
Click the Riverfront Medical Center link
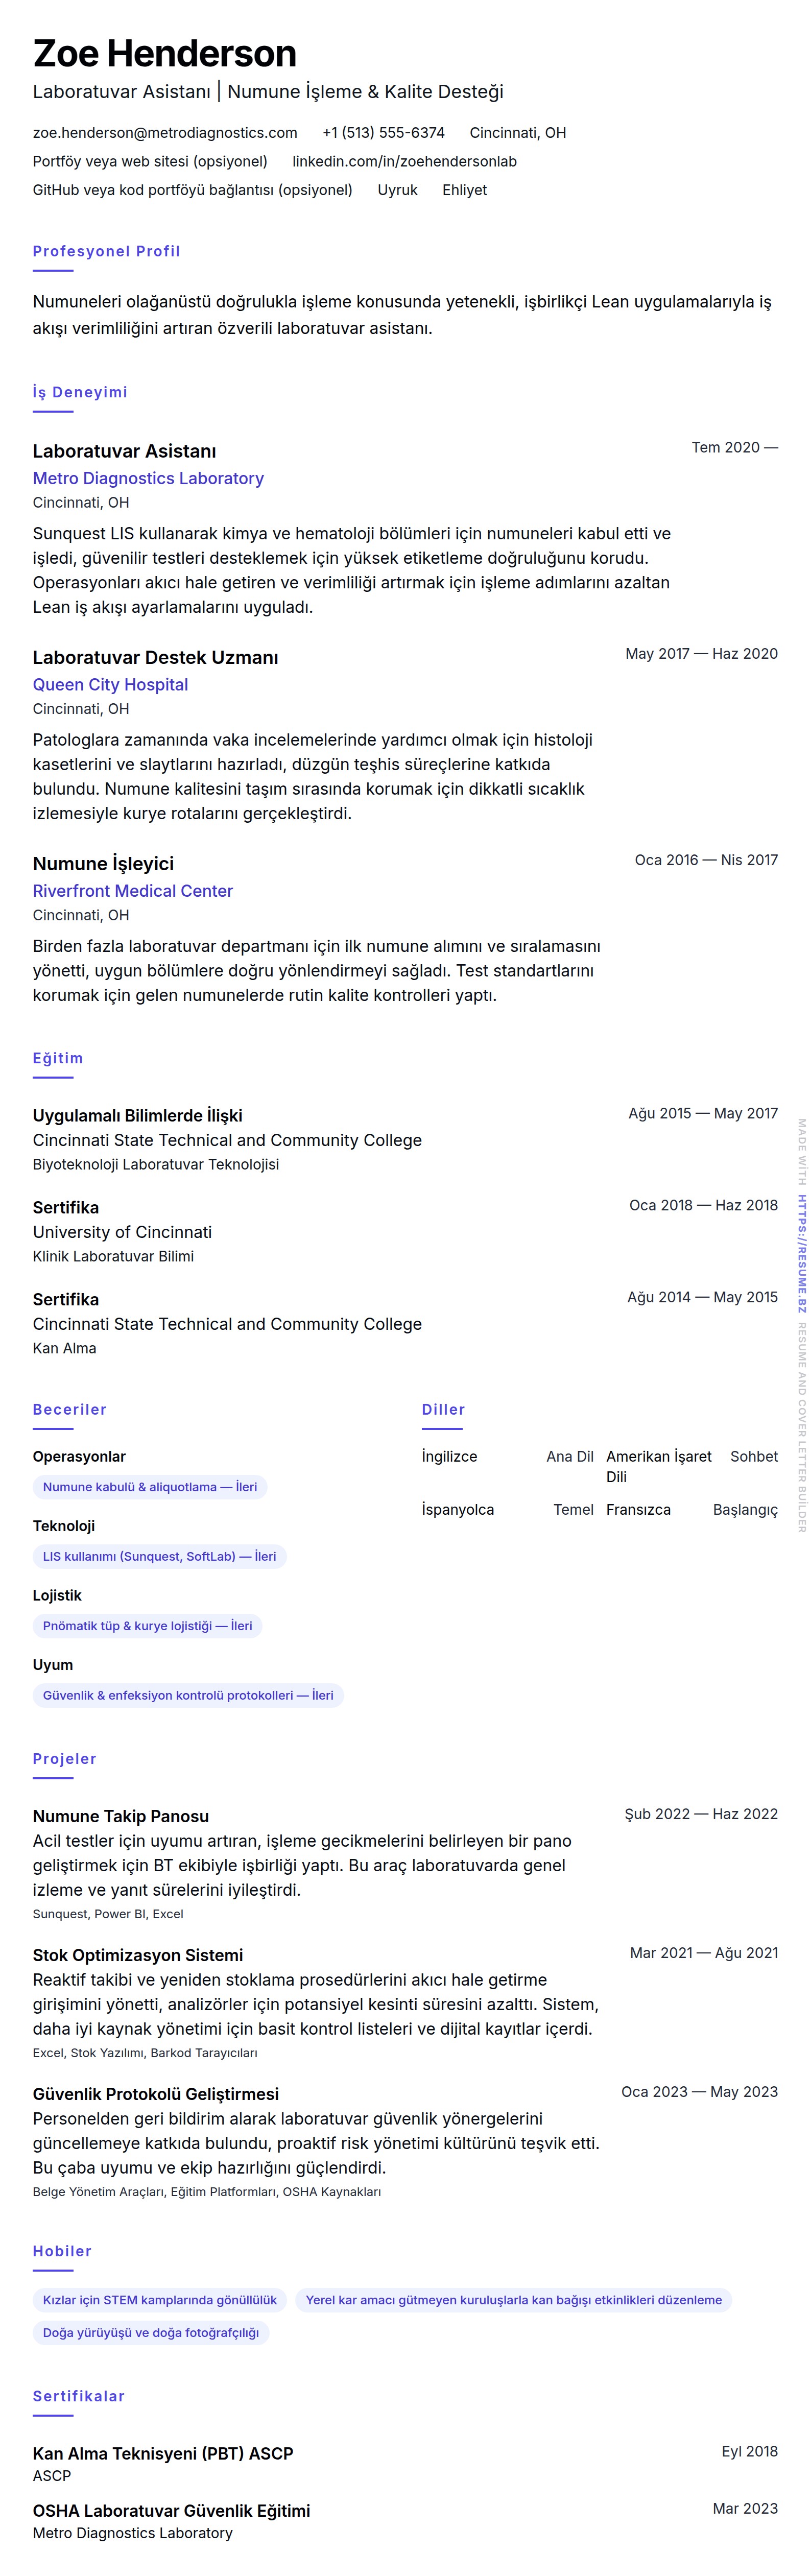click(x=133, y=891)
